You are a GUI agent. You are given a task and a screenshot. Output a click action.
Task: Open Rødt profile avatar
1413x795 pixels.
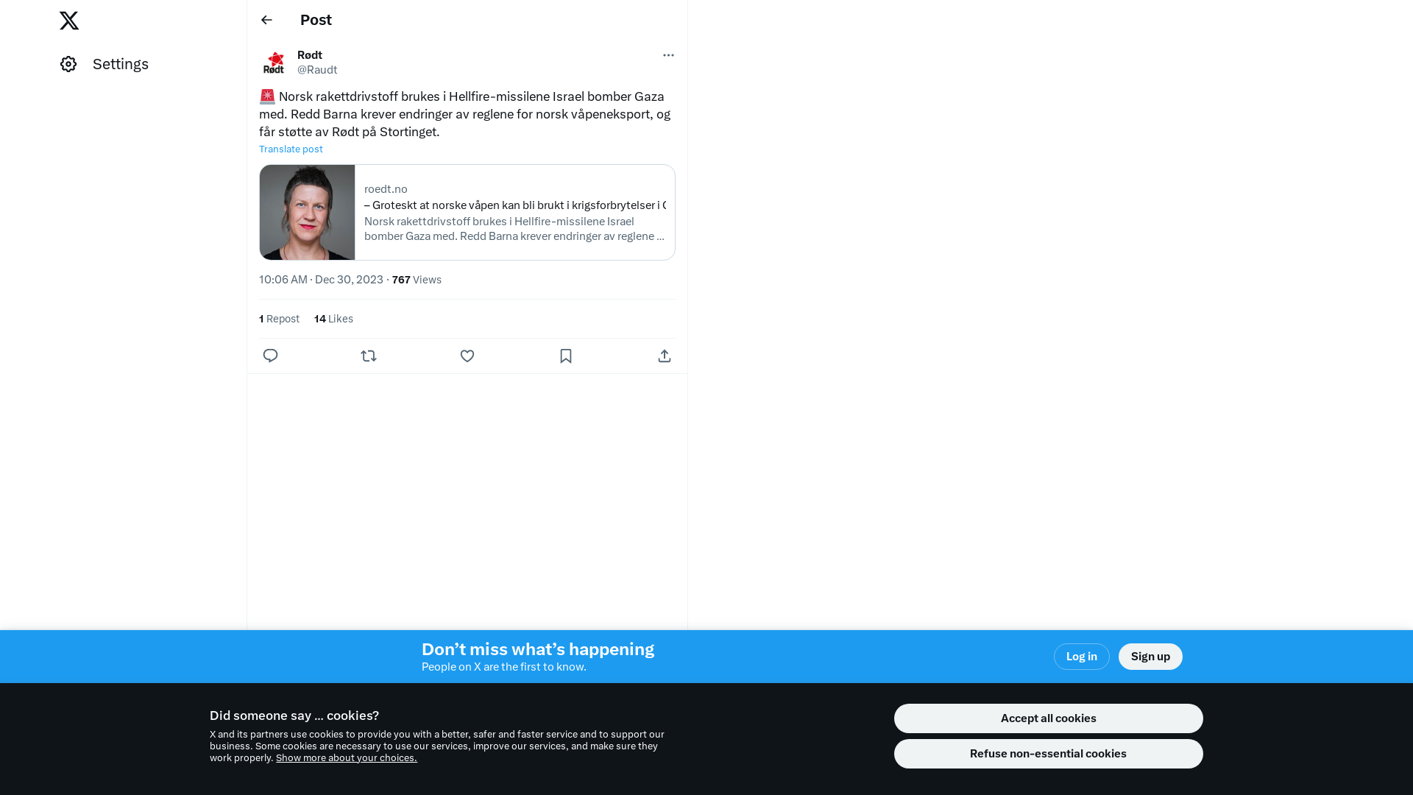(274, 63)
